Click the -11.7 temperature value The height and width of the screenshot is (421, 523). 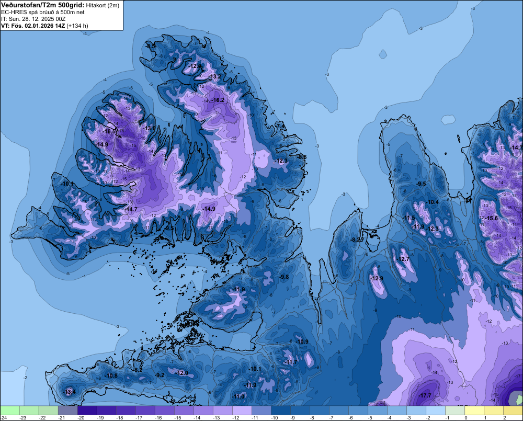pos(291,362)
